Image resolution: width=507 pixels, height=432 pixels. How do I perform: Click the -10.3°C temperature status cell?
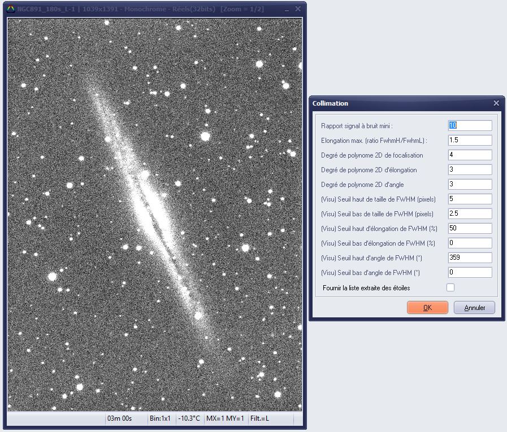[x=189, y=418]
